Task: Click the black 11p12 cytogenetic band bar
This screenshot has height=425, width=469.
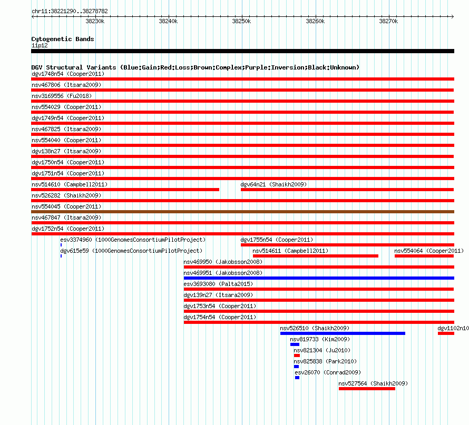Action: (x=242, y=51)
